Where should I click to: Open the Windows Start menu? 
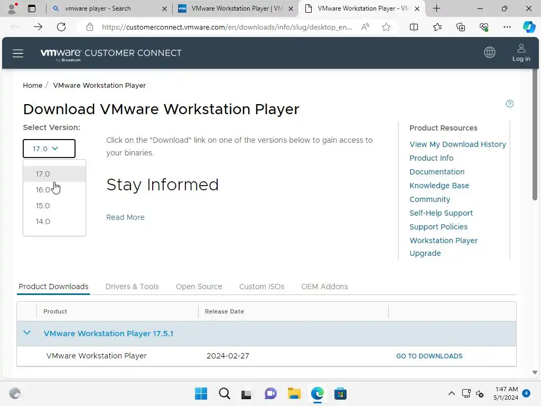[201, 393]
